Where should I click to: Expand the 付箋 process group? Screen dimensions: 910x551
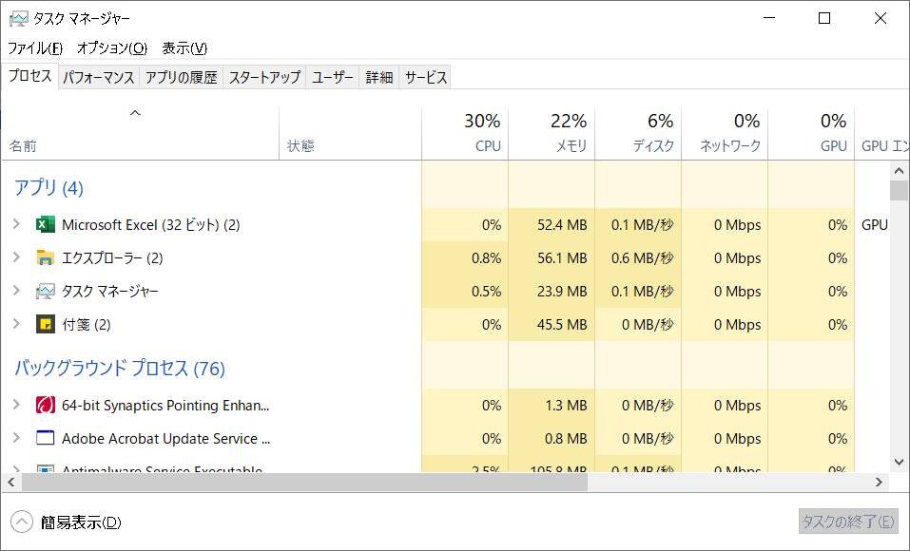[16, 324]
